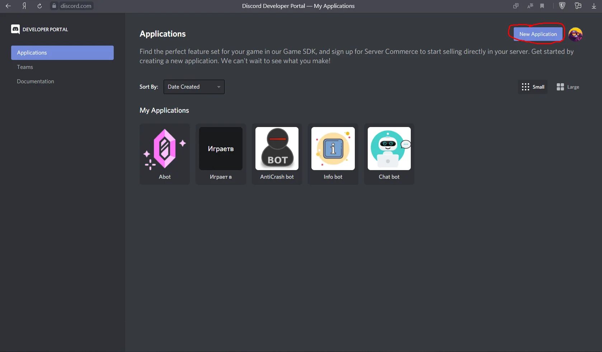Viewport: 602px width, 352px height.
Task: Open the Chat bot application icon
Action: (x=389, y=149)
